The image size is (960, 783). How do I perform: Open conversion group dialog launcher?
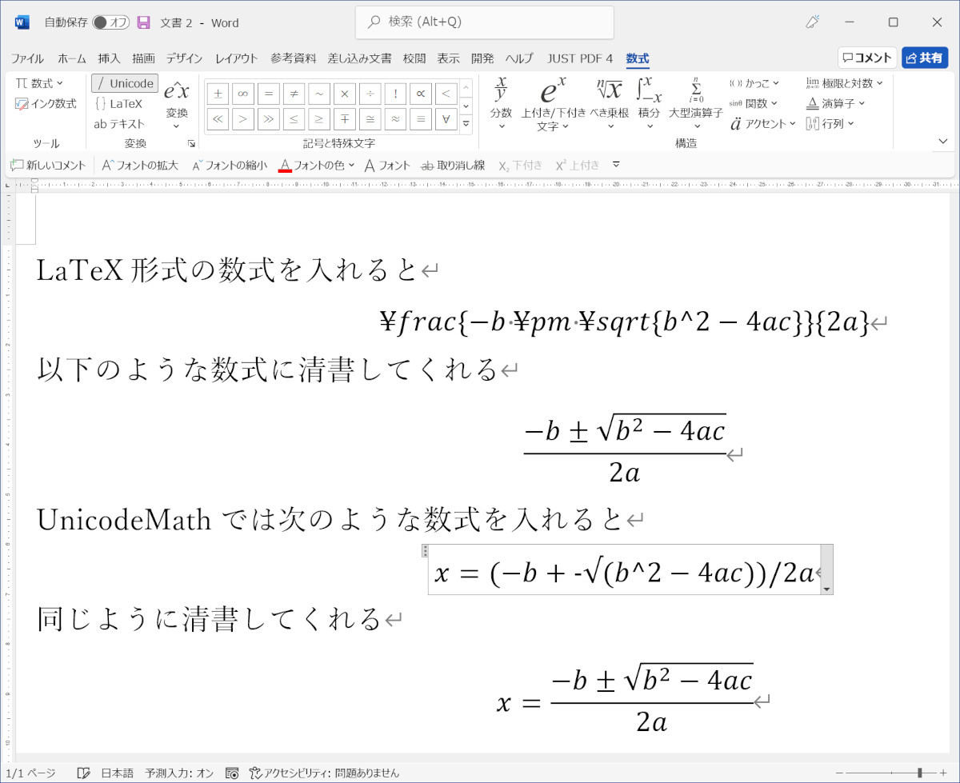pyautogui.click(x=191, y=144)
